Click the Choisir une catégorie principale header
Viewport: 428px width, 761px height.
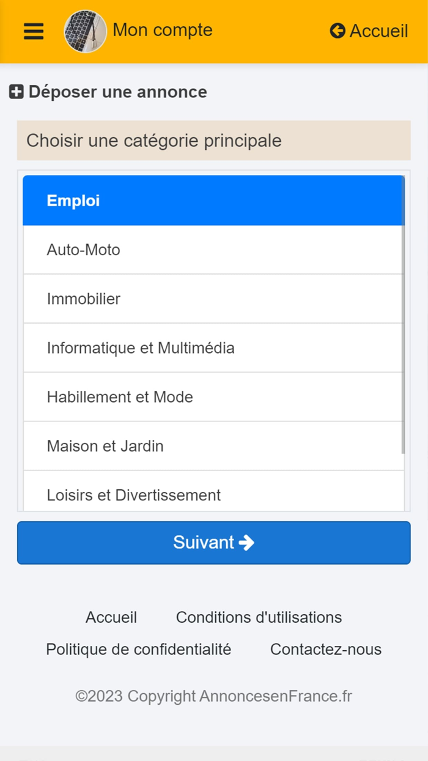pyautogui.click(x=213, y=141)
